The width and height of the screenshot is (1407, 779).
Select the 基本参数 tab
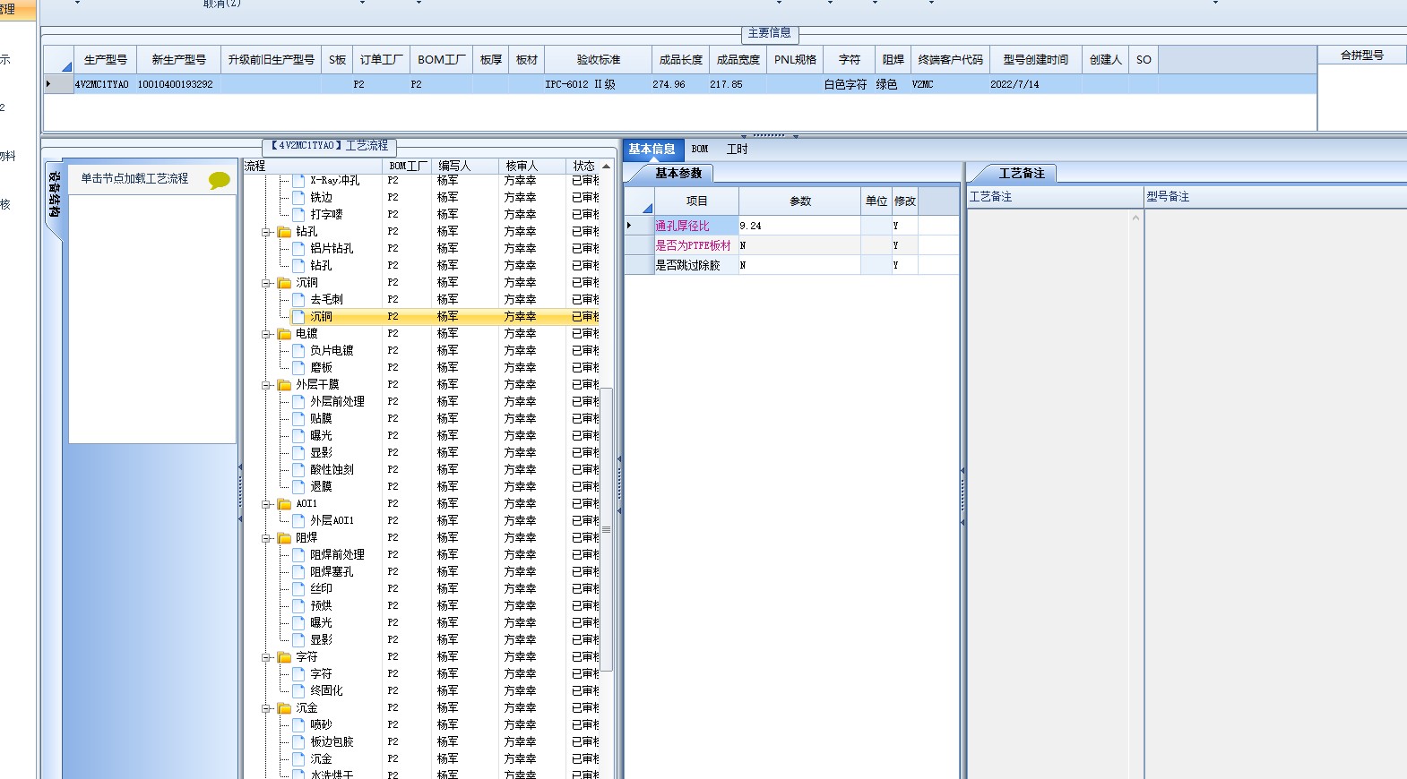678,173
